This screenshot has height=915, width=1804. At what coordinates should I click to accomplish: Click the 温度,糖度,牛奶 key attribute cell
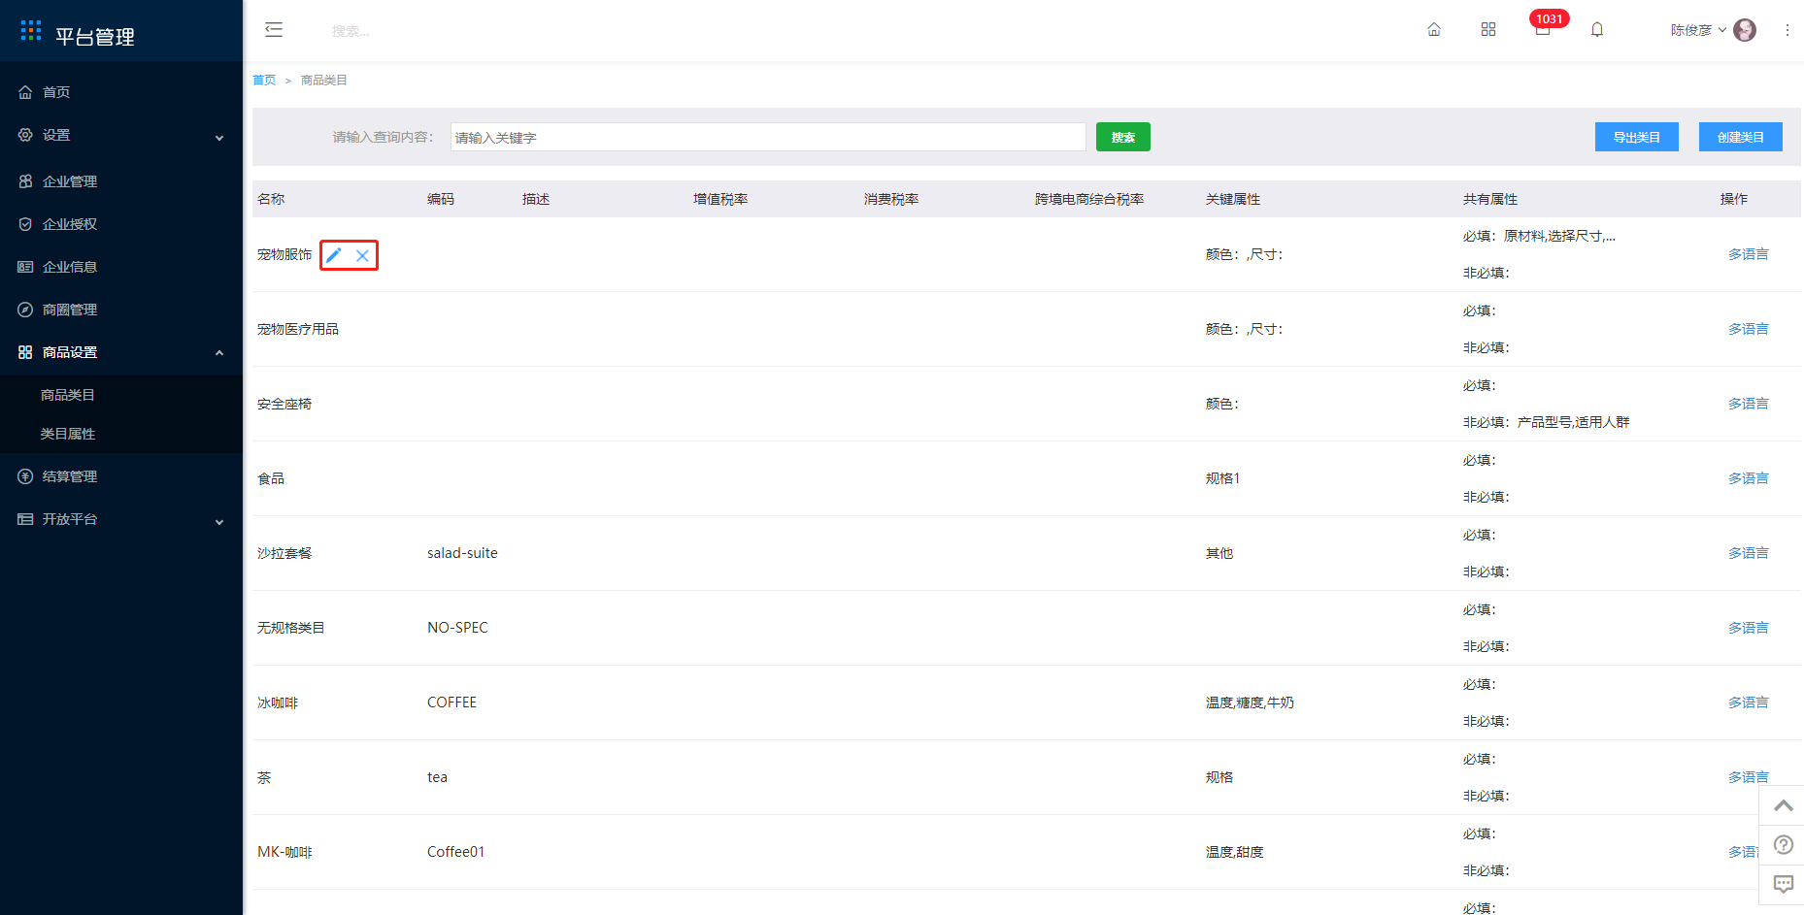[1250, 703]
